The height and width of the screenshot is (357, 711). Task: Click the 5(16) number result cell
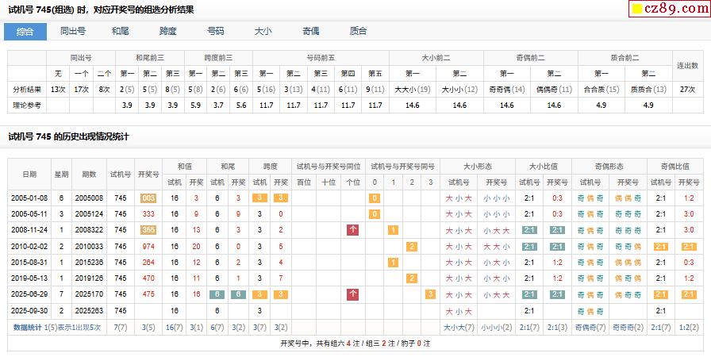(266, 90)
